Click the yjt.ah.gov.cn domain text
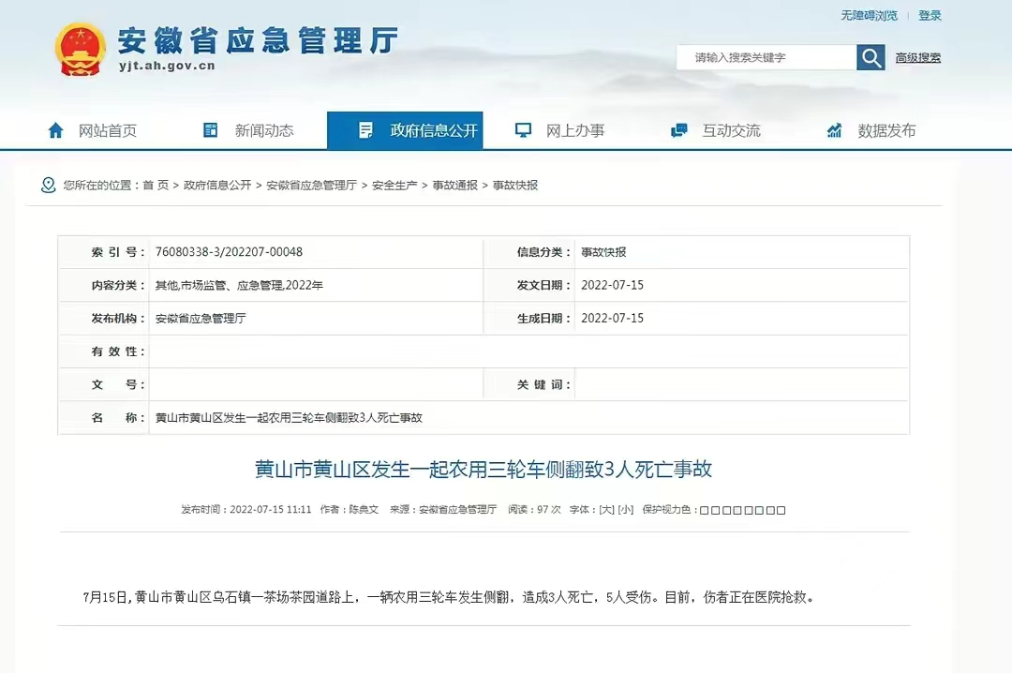This screenshot has height=673, width=1012. (x=167, y=66)
